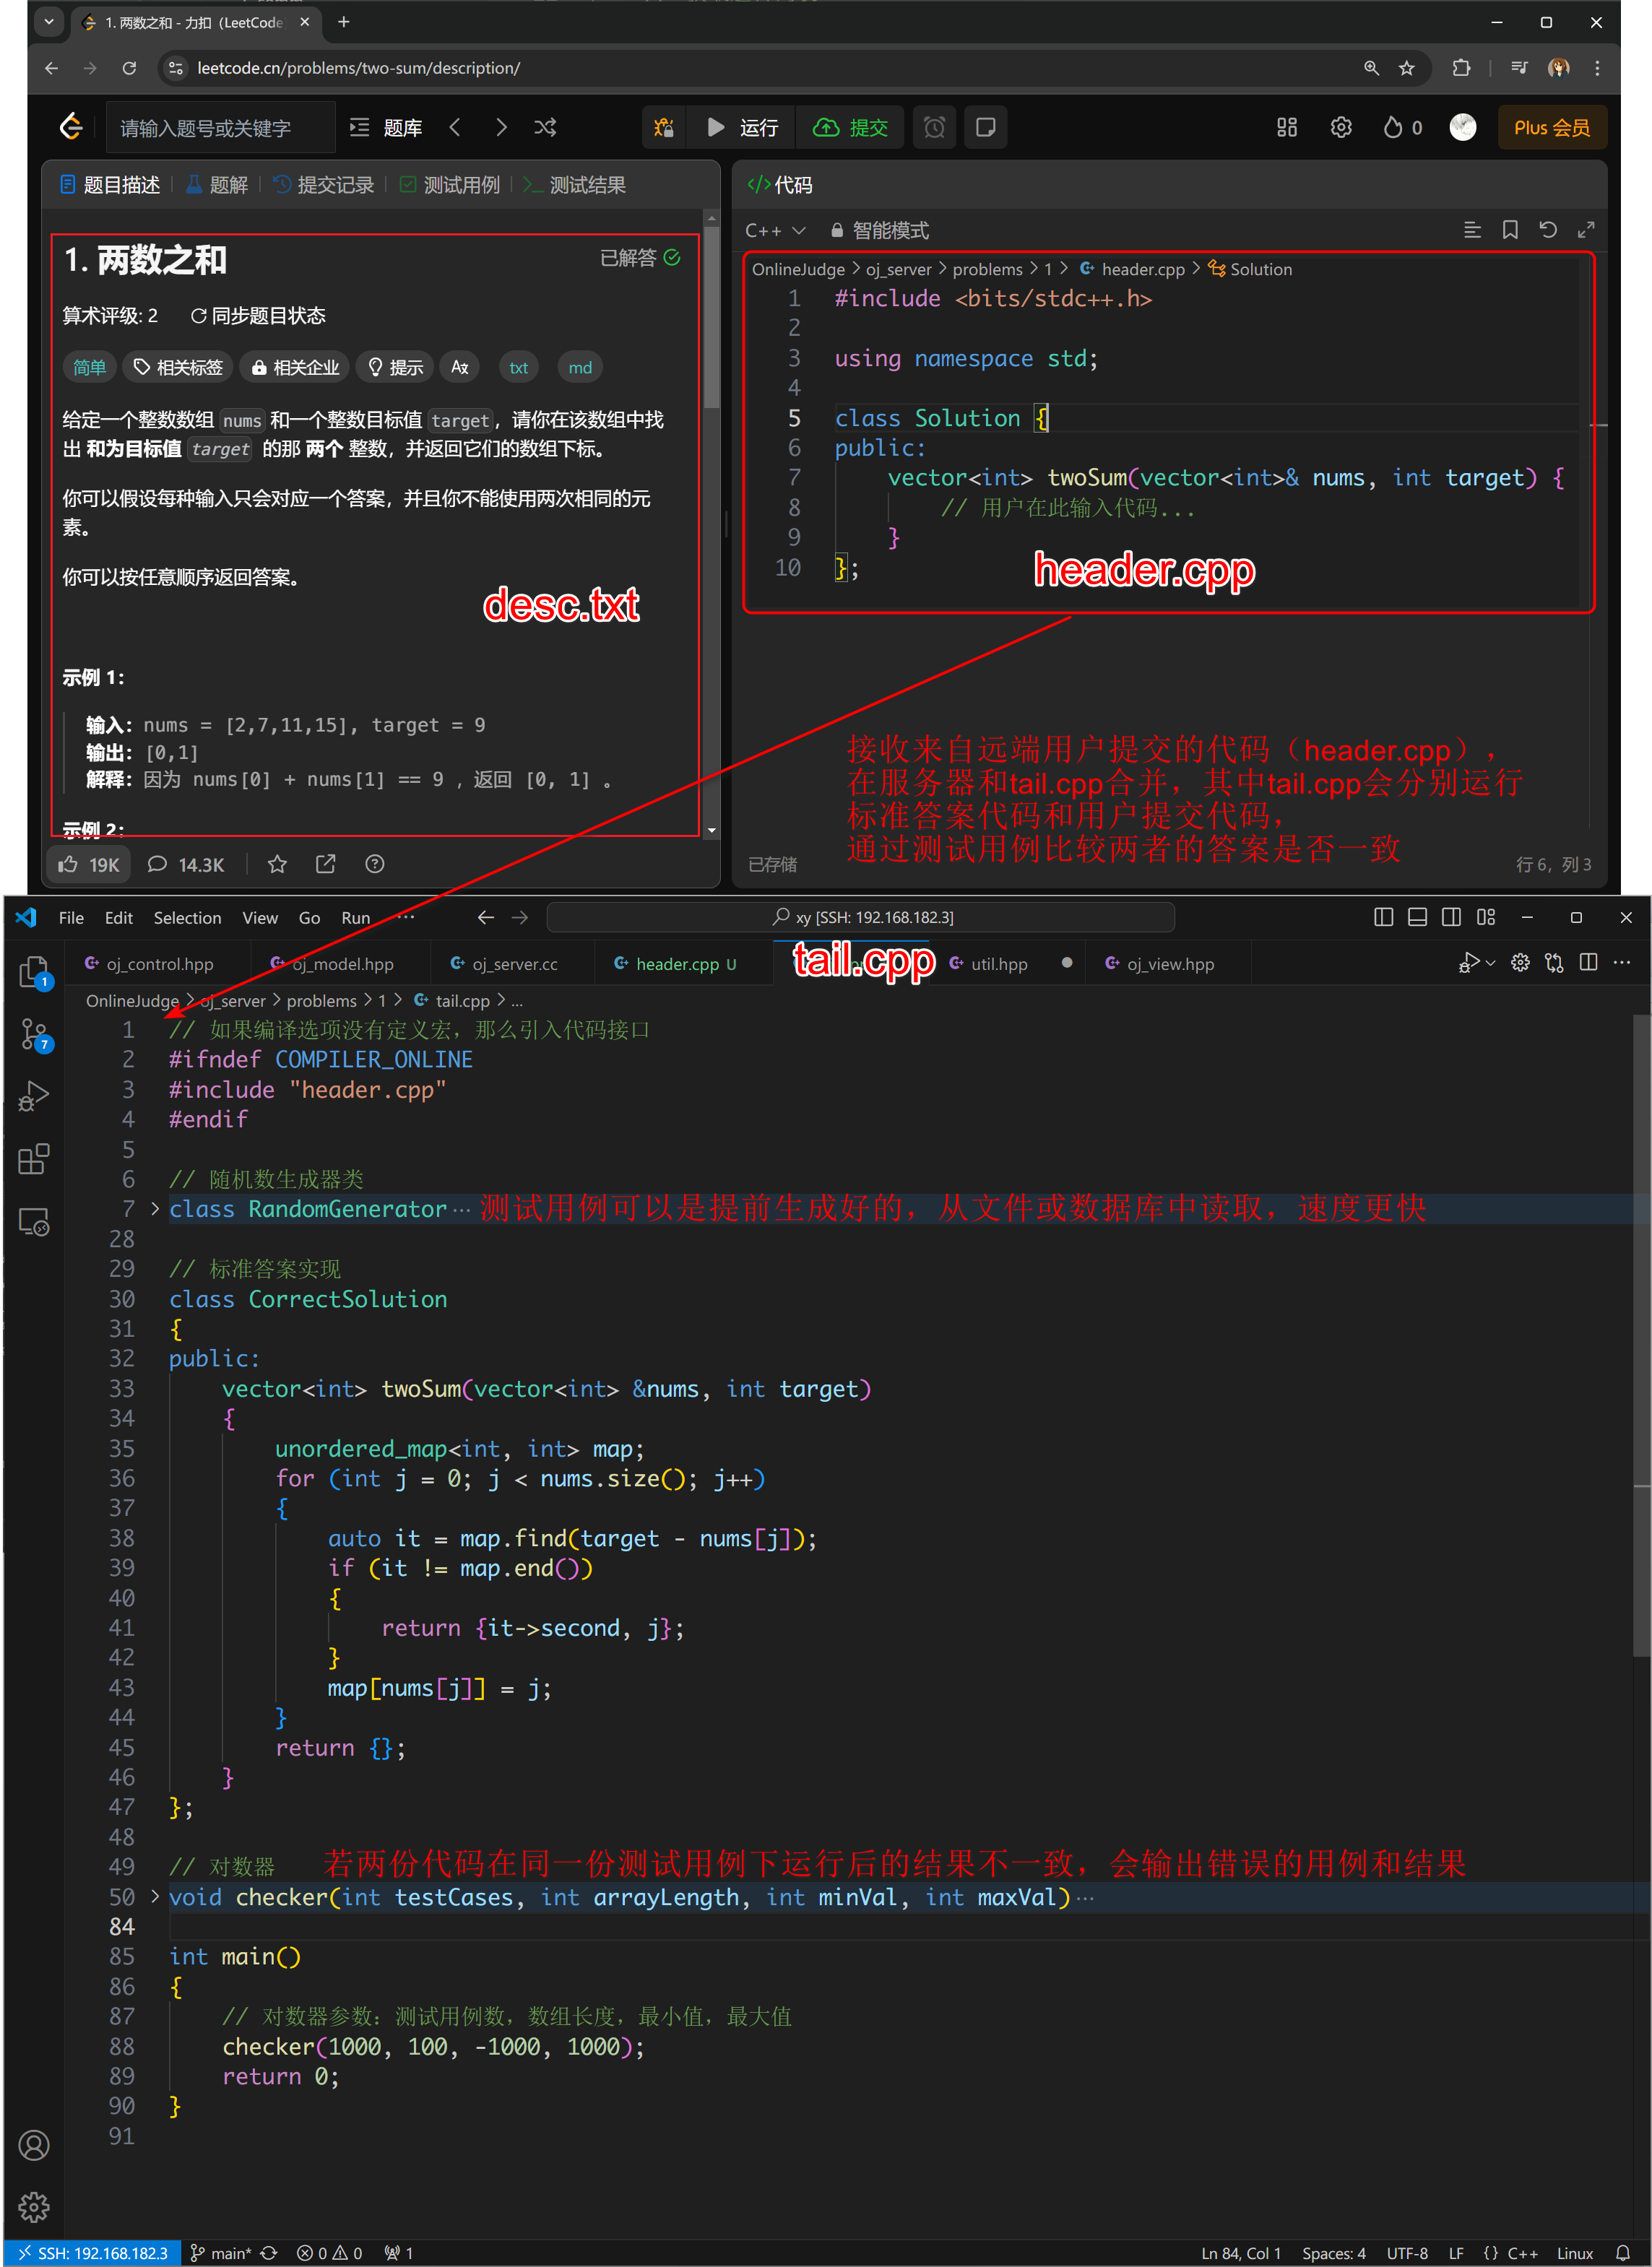The width and height of the screenshot is (1652, 2267).
Task: Open the Extensions view in VS Code
Action: tap(33, 1159)
